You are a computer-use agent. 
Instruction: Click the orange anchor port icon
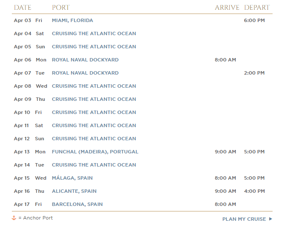(14, 218)
